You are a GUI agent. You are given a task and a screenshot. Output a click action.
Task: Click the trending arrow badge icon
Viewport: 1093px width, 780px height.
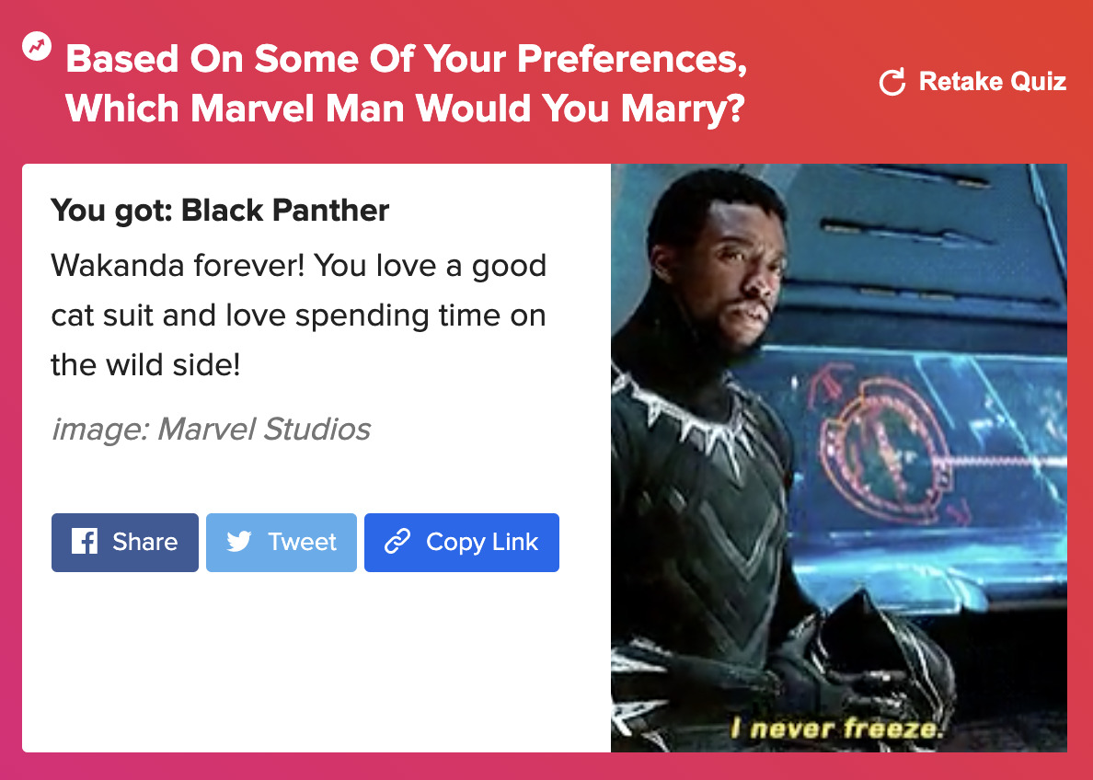click(37, 47)
